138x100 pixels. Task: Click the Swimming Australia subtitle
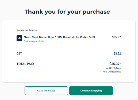point(34,41)
